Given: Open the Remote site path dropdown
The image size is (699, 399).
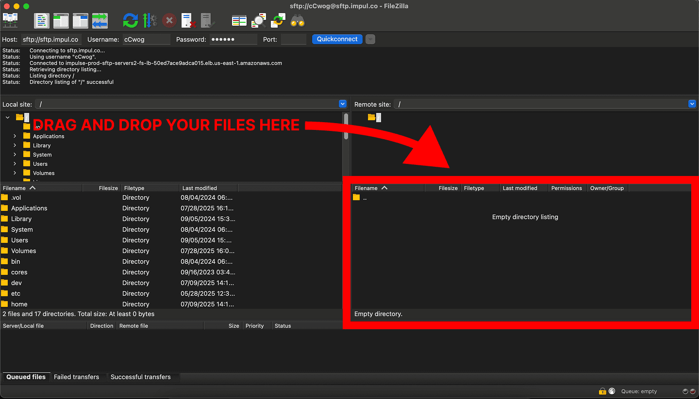Looking at the screenshot, I should click(692, 104).
